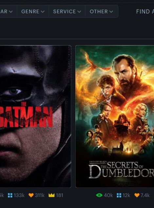The width and height of the screenshot is (154, 208).
Task: Click the blue grid icon under Secrets of Dumbledore
Action: pyautogui.click(x=119, y=195)
